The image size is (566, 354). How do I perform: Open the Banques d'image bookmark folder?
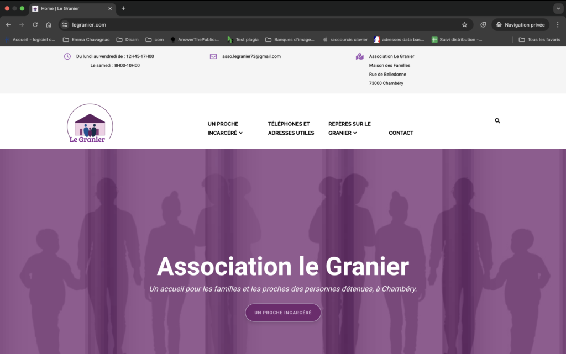(290, 40)
